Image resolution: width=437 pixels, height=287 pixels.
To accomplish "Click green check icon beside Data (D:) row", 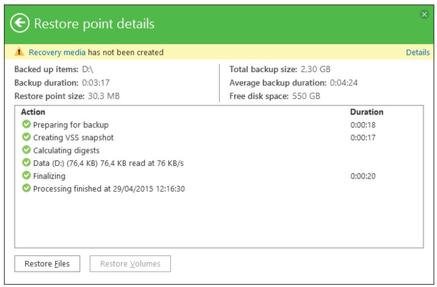I will pos(26,163).
